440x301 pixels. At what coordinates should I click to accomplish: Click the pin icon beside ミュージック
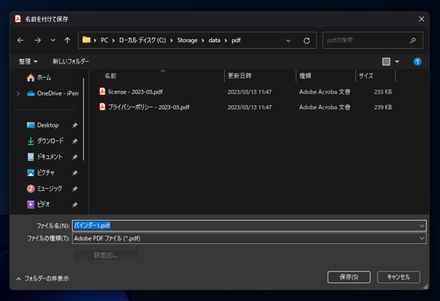(x=75, y=189)
